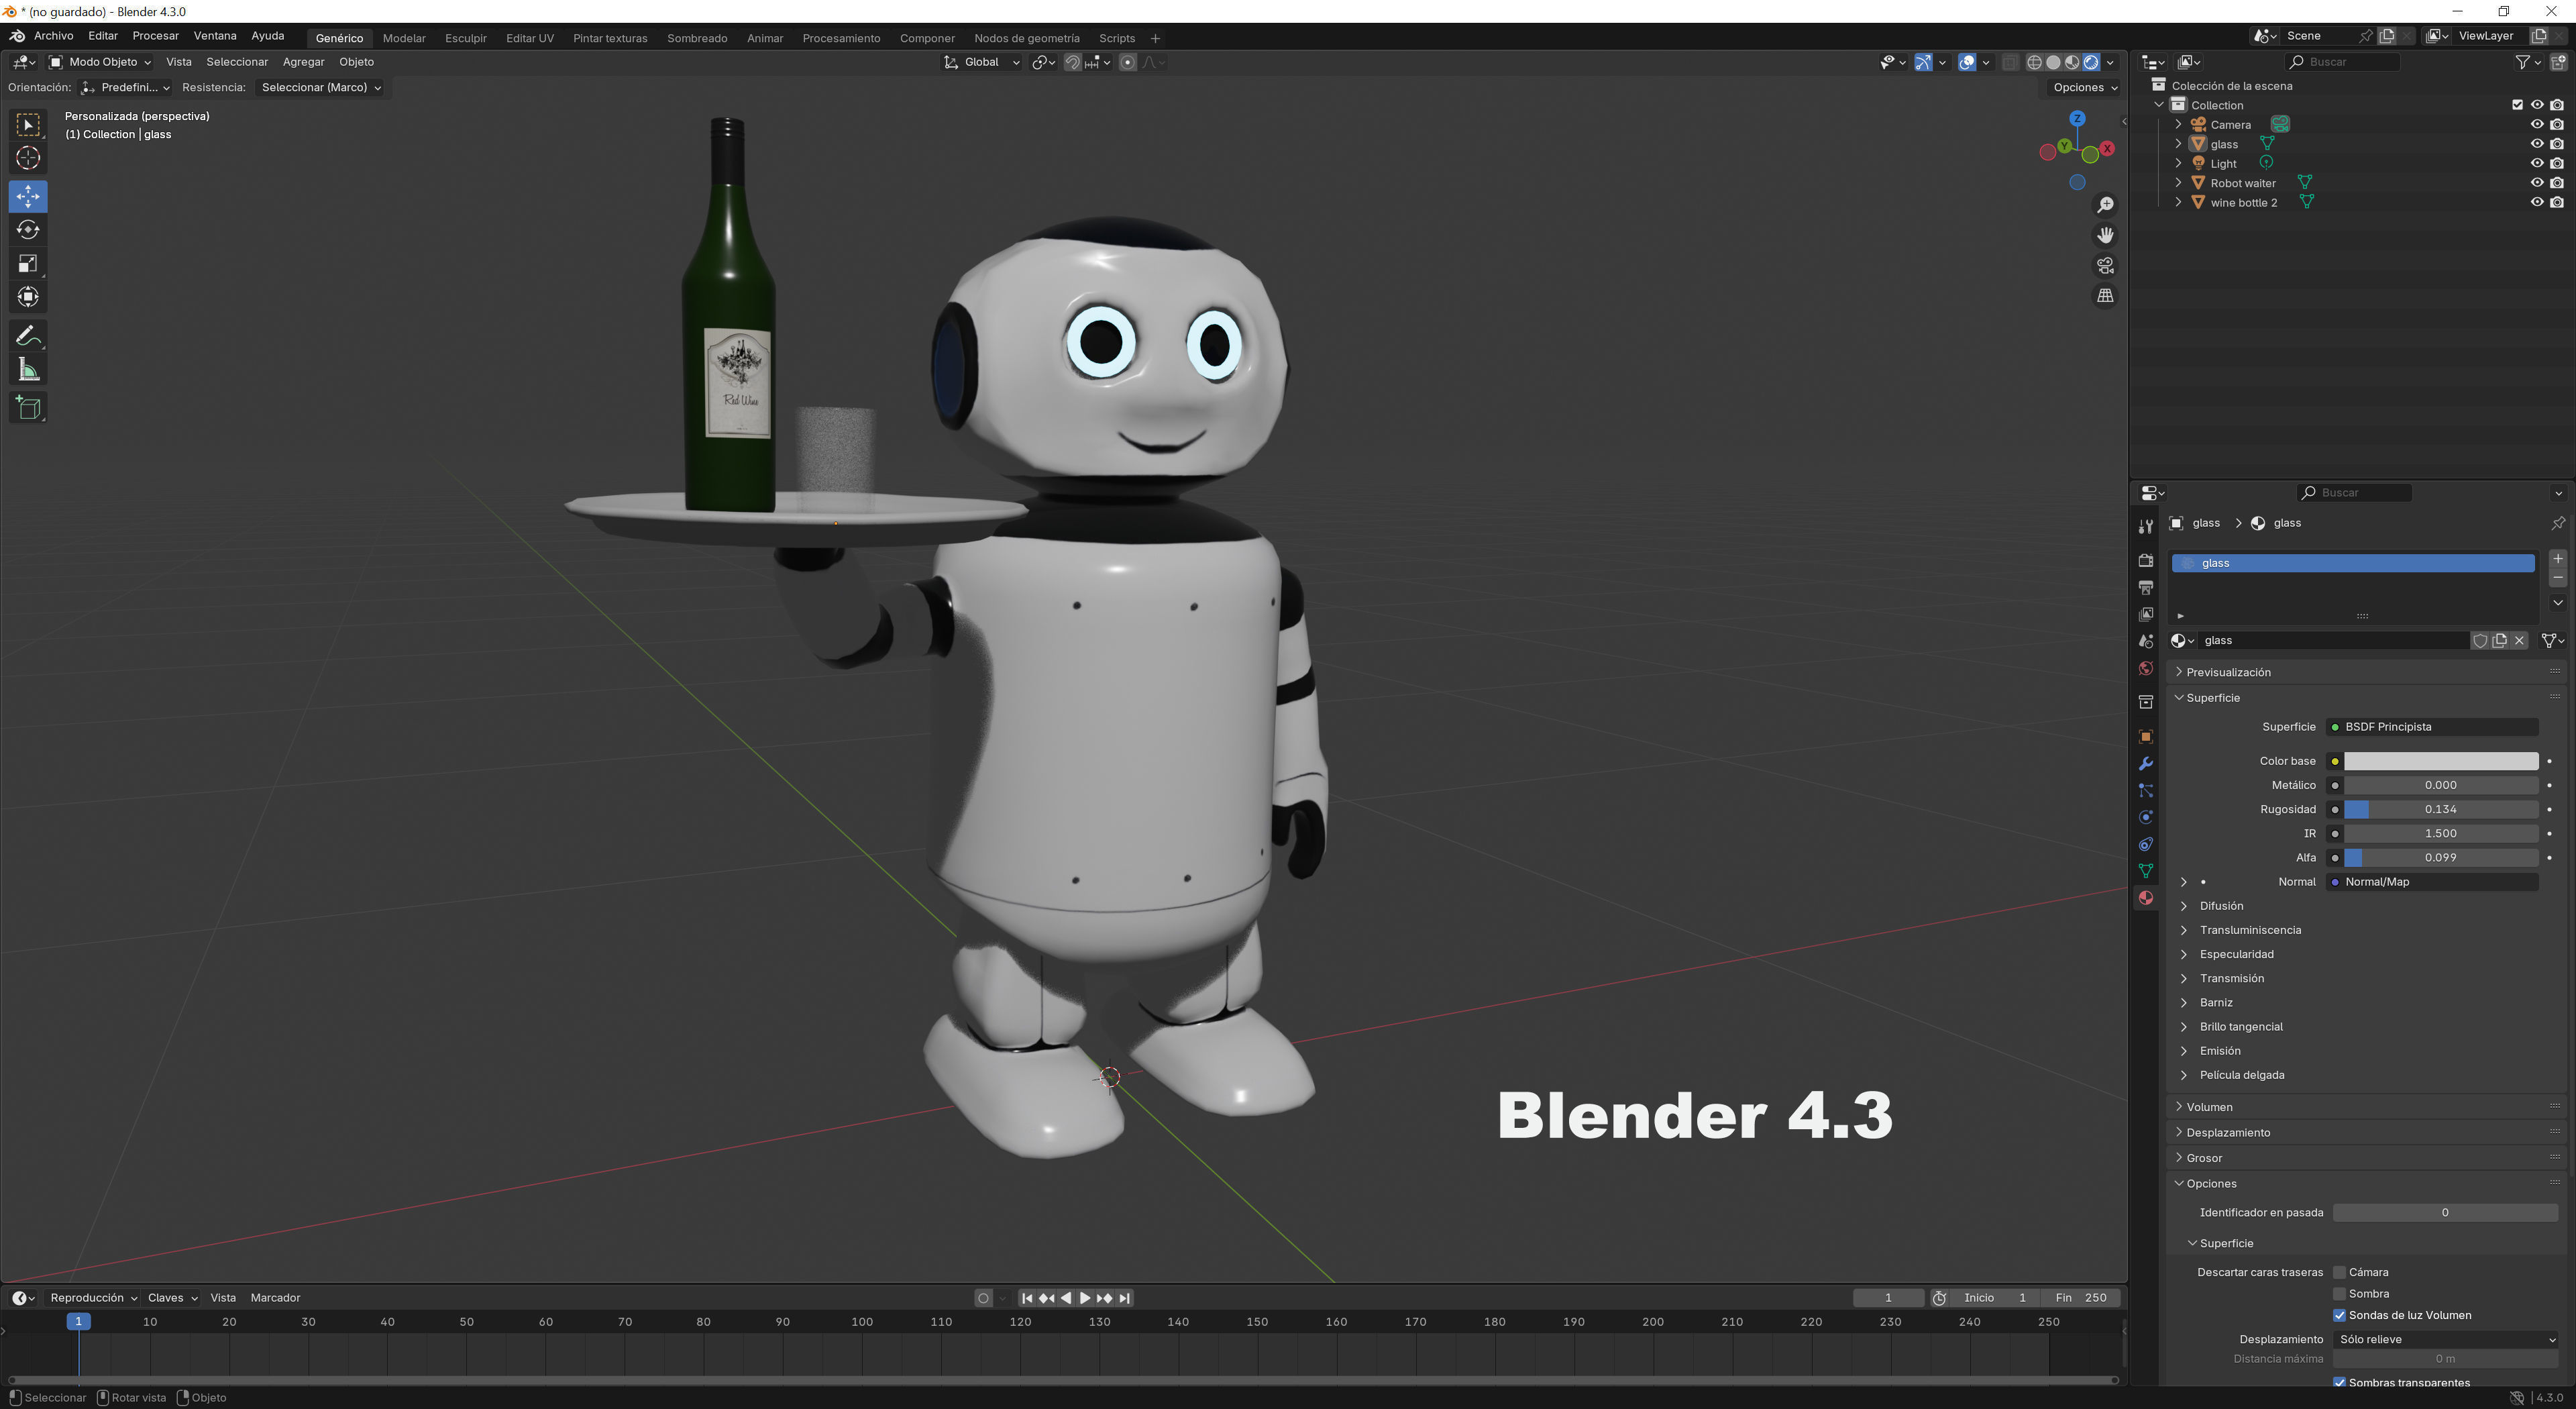Open the World properties tab
The height and width of the screenshot is (1409, 2576).
pos(2145,668)
